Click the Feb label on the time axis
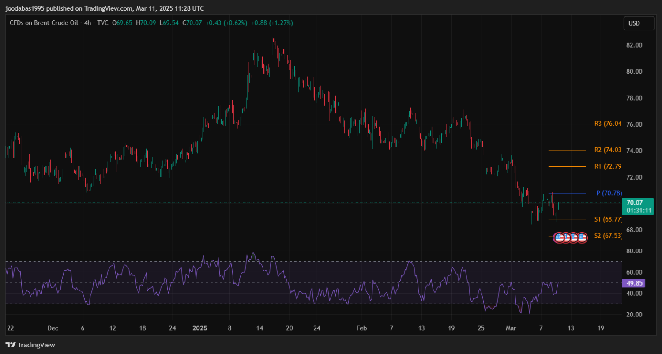 pyautogui.click(x=361, y=328)
